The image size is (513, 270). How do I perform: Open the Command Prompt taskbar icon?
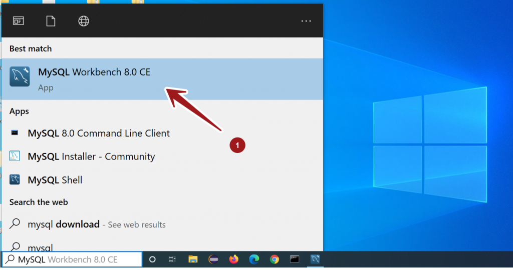click(295, 259)
